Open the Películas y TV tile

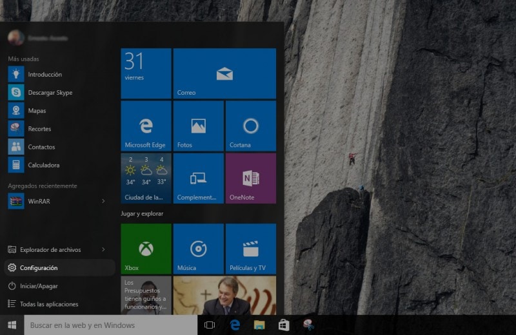[251, 249]
